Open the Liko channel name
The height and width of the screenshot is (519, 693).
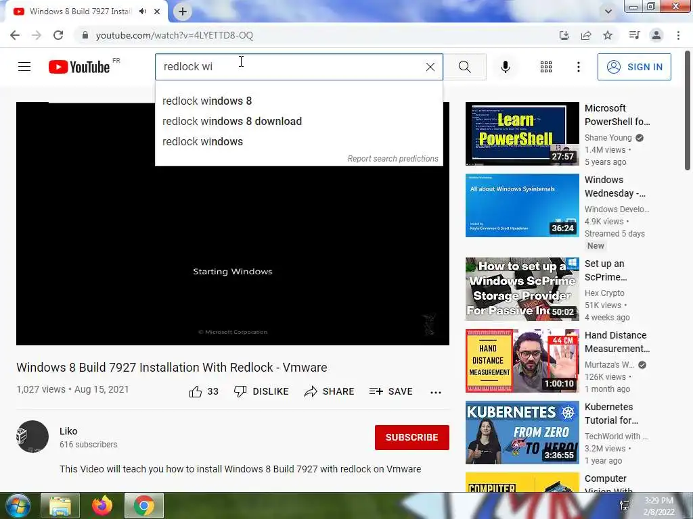(68, 431)
